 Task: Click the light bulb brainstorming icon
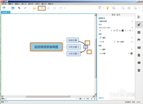tap(108, 8)
